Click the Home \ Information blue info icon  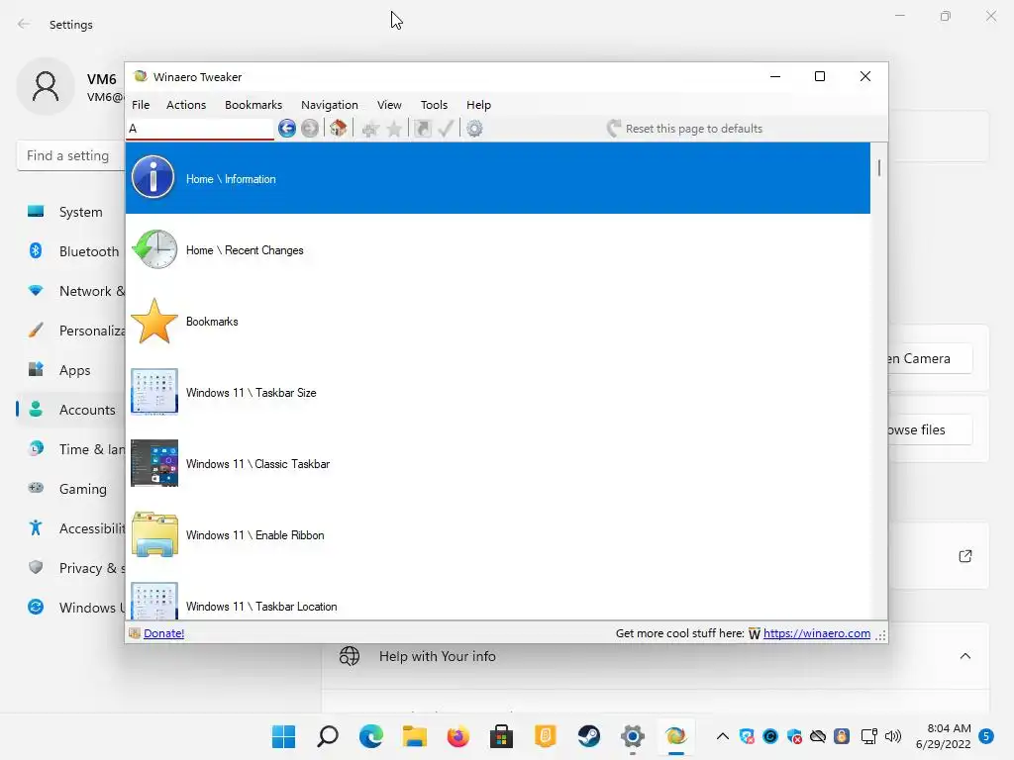click(153, 177)
